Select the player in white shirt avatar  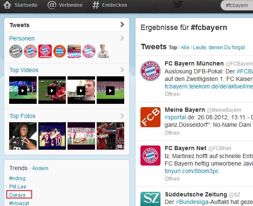pos(103,51)
